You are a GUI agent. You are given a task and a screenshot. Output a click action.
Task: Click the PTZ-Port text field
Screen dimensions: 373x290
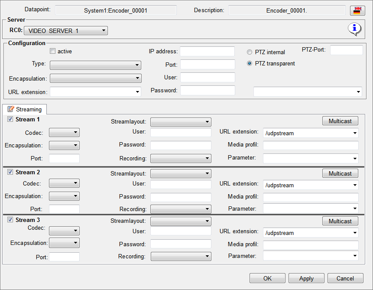(x=346, y=50)
